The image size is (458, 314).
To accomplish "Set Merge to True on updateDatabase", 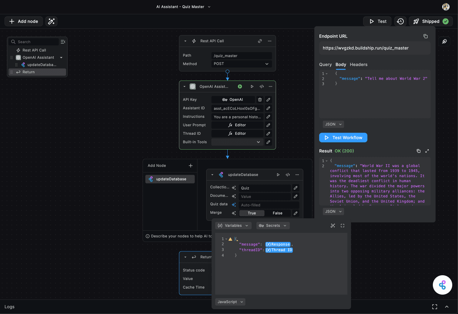I will click(252, 213).
